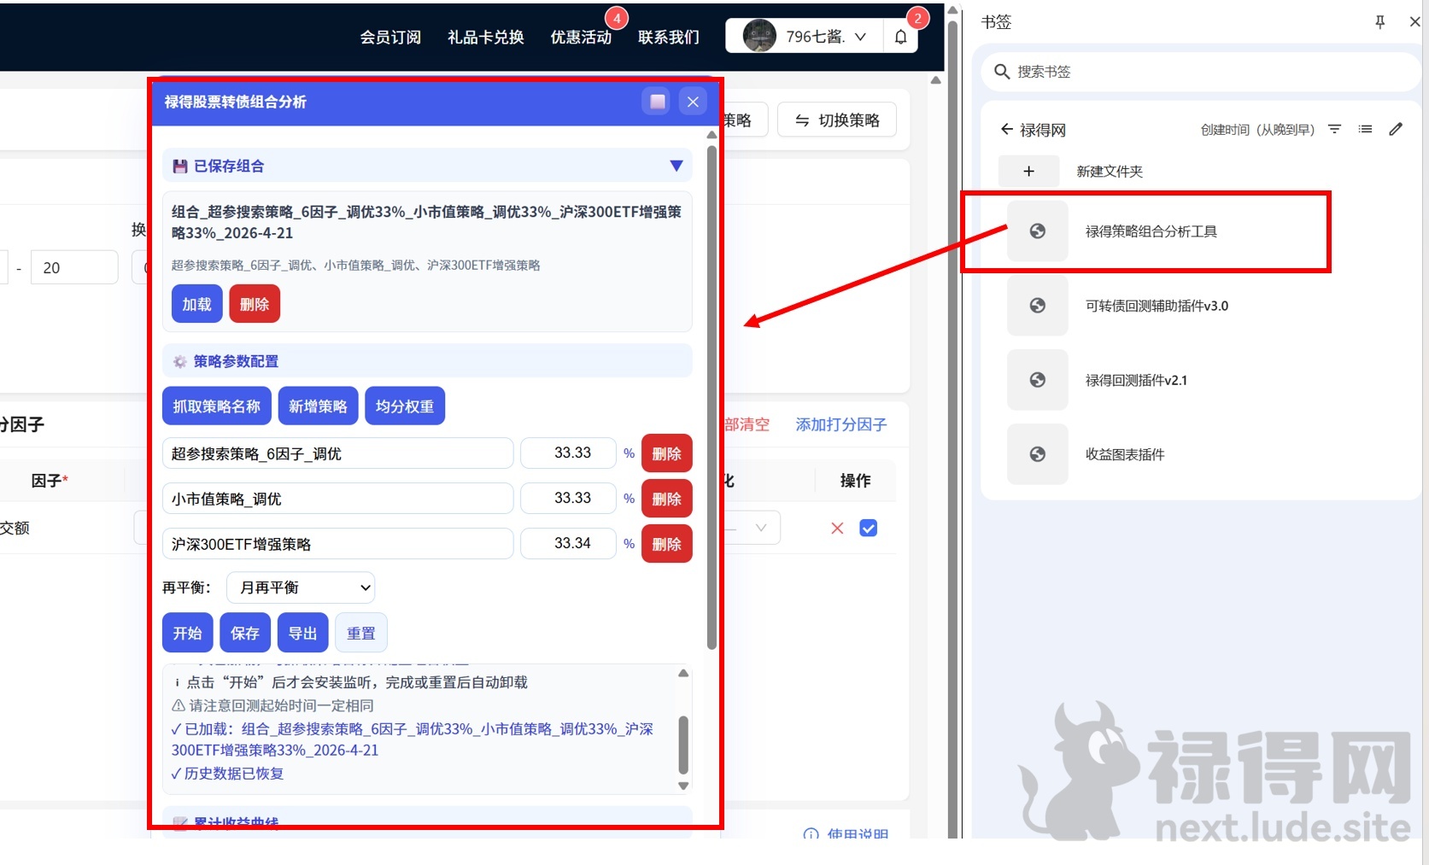Click the 796七酱 user avatar
The width and height of the screenshot is (1429, 865).
click(759, 36)
